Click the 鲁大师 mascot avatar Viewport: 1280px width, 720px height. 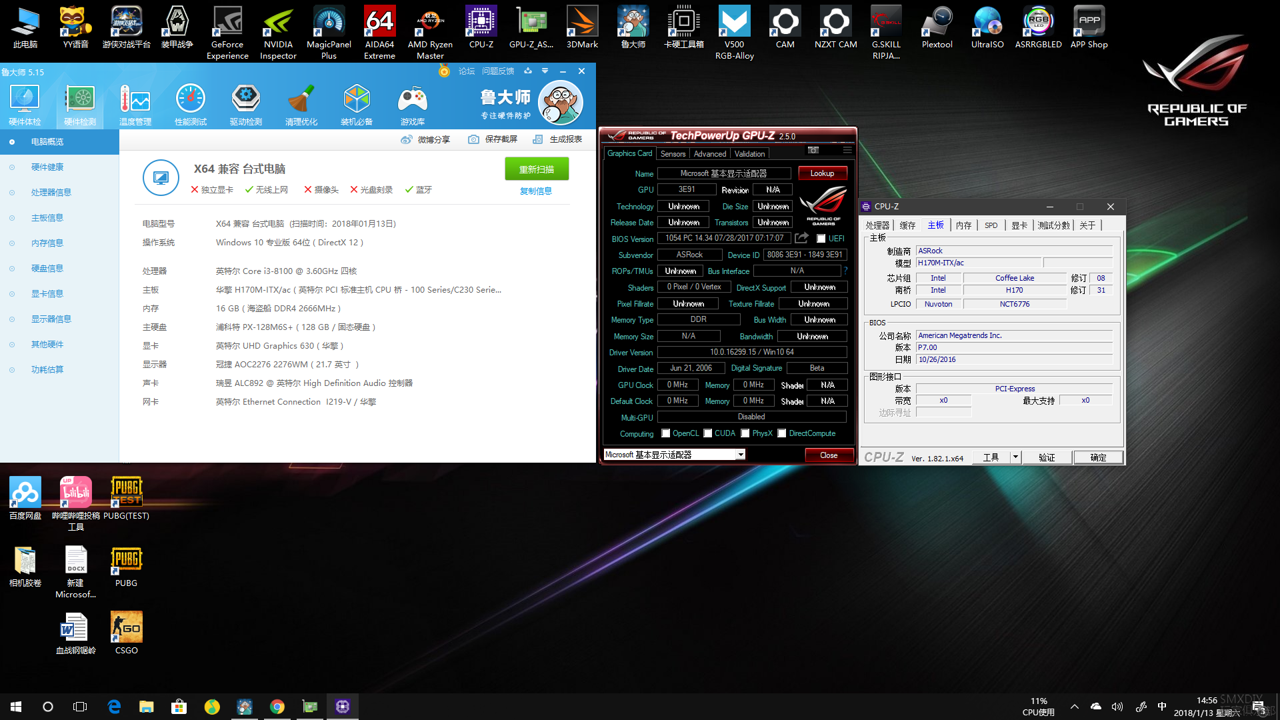561,103
